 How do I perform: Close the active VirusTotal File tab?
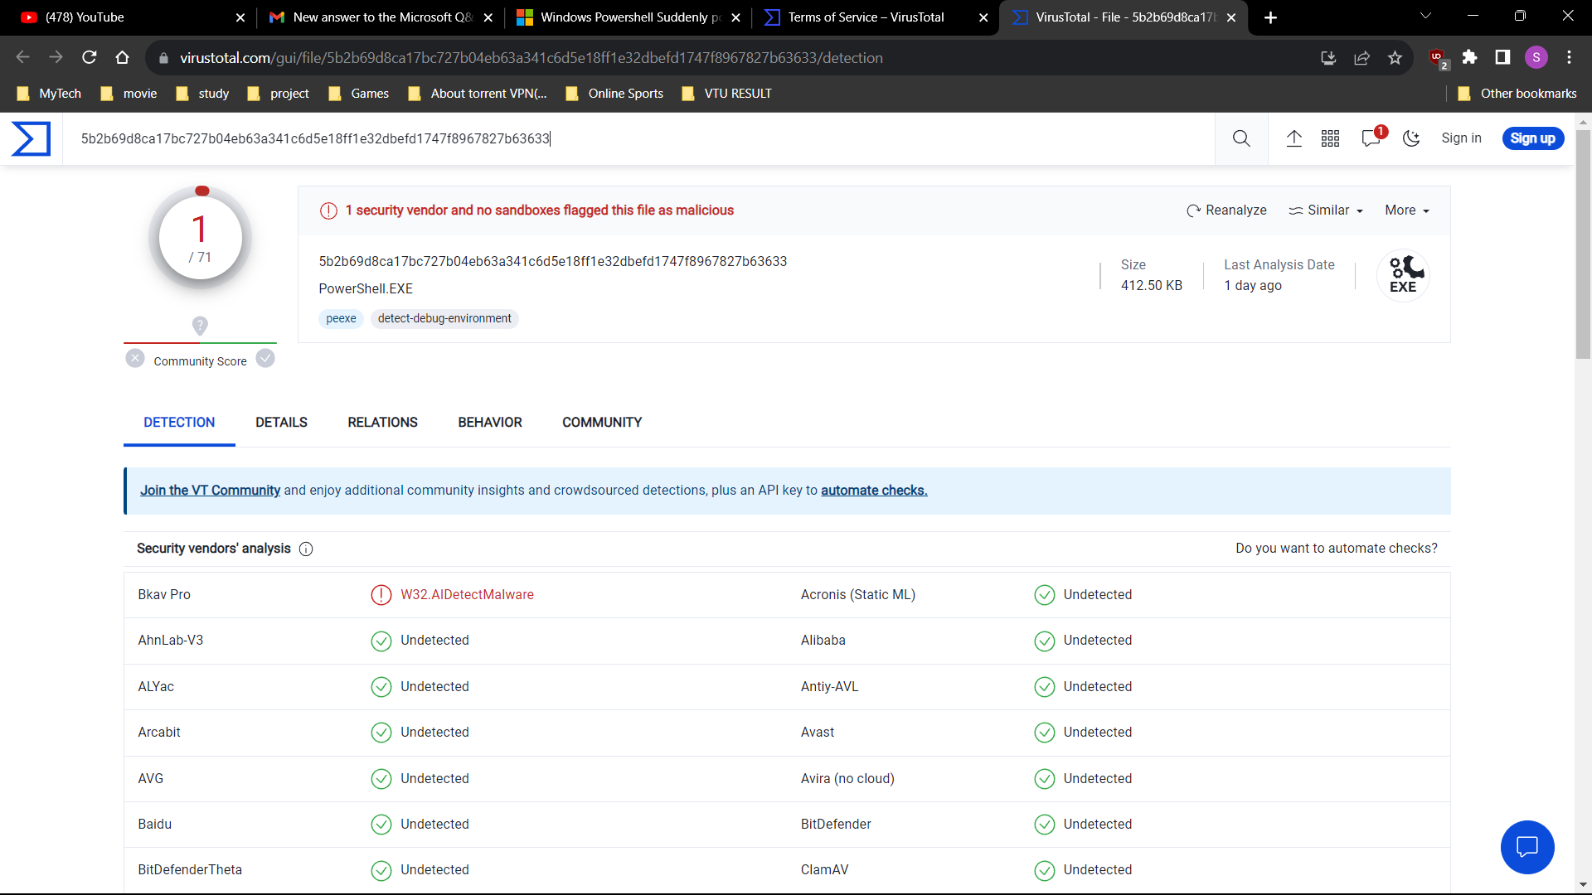pos(1231,17)
